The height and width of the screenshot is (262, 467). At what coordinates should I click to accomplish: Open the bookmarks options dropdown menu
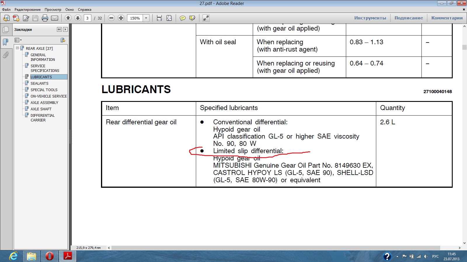pos(18,40)
